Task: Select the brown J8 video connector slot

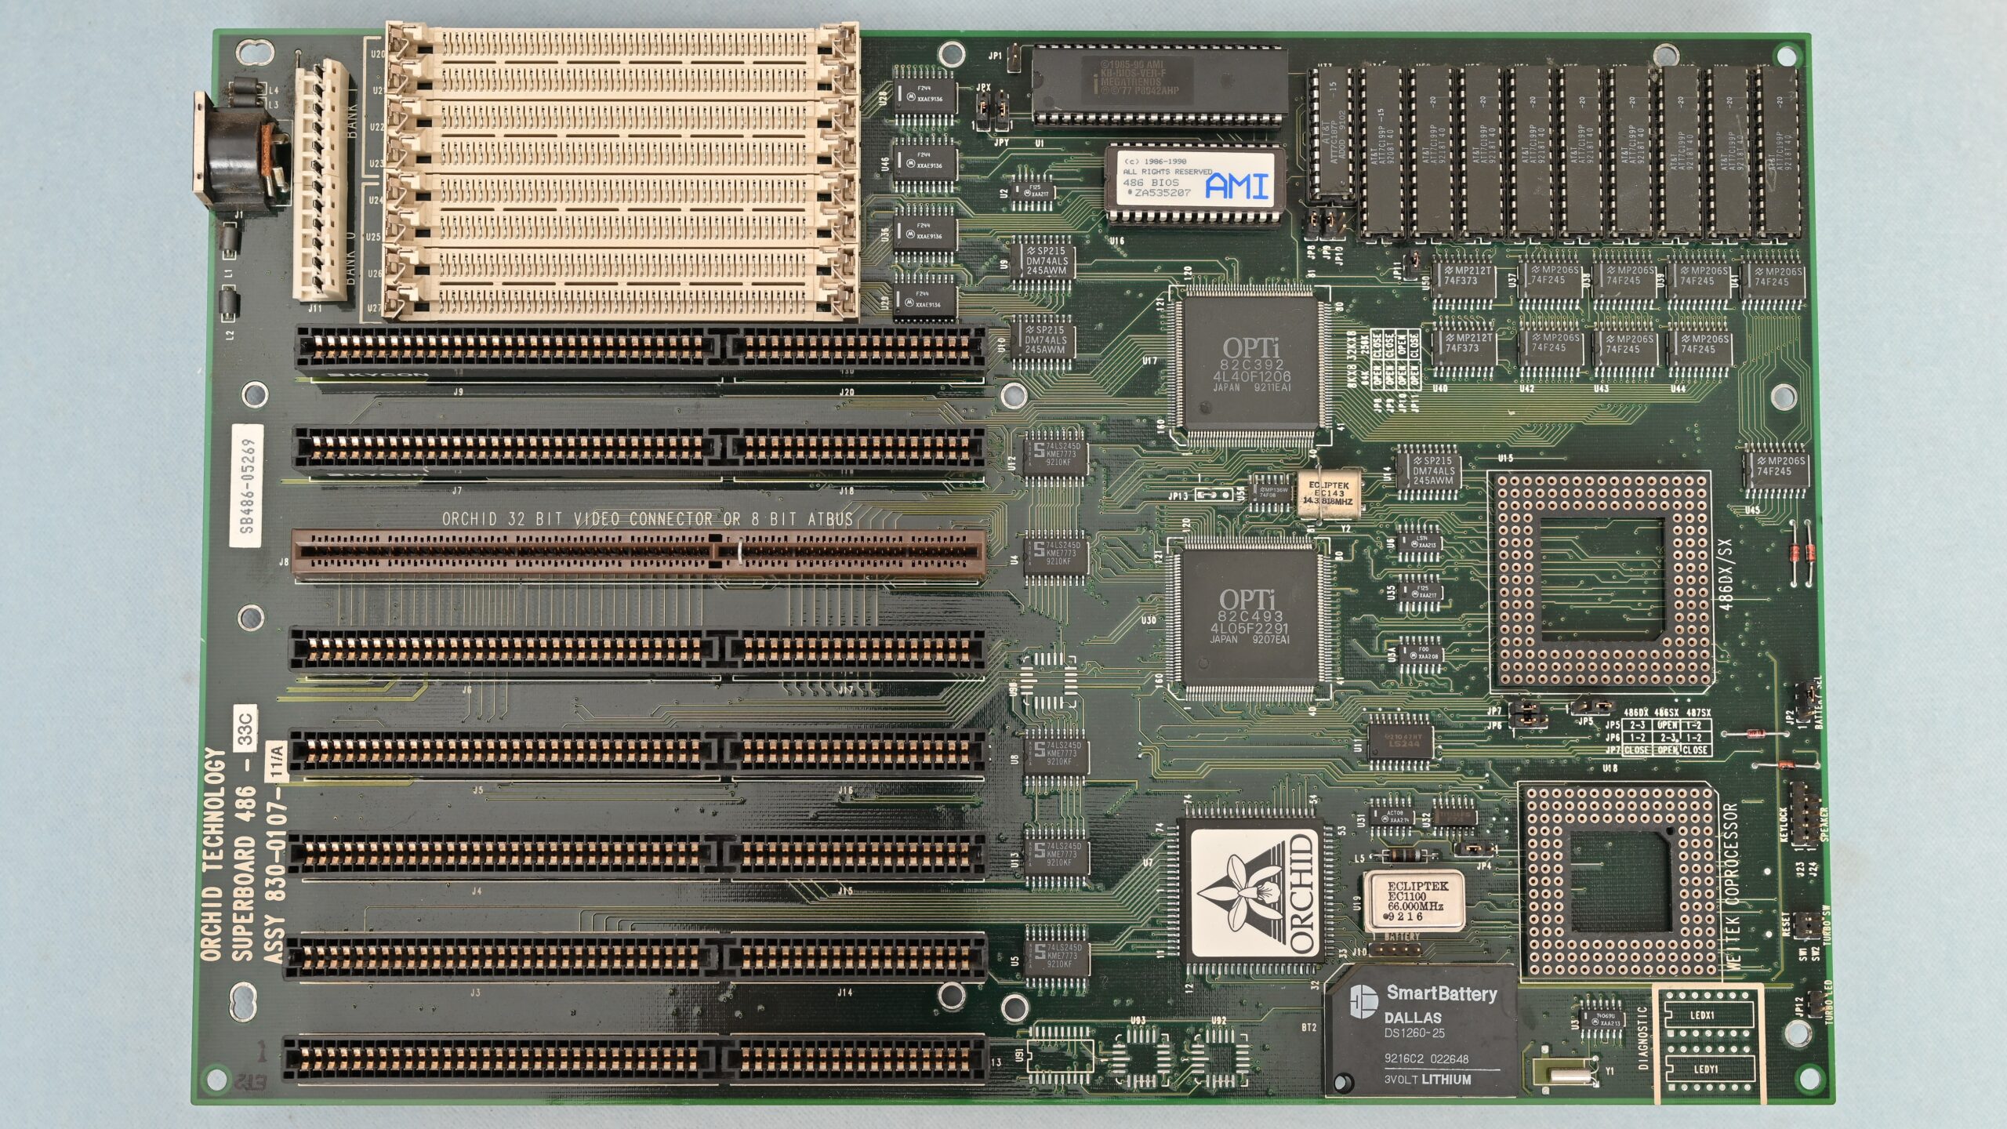Action: pyautogui.click(x=638, y=554)
